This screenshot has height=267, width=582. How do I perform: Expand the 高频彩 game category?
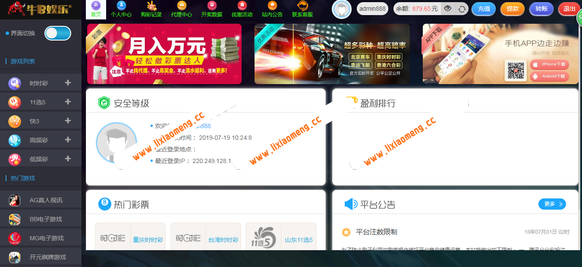coord(68,140)
